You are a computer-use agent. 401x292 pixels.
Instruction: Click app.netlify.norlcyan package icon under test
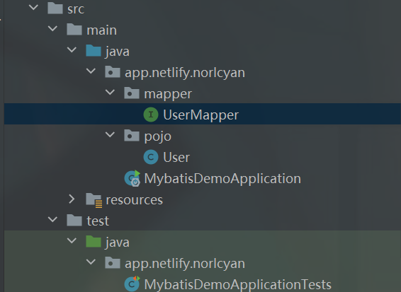tap(113, 262)
